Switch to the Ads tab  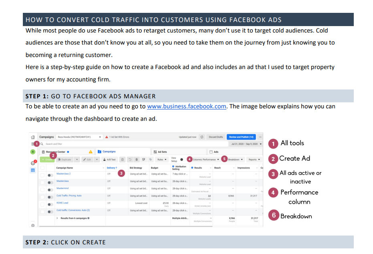coord(234,152)
